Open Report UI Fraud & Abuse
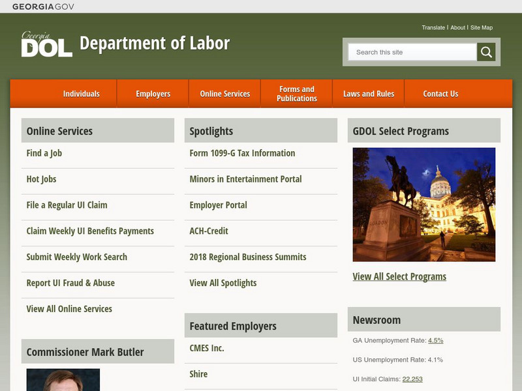 coord(69,283)
